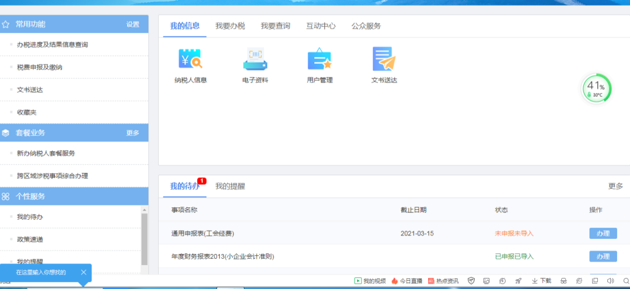Open the 文书送达 paper-plane icon

click(384, 59)
